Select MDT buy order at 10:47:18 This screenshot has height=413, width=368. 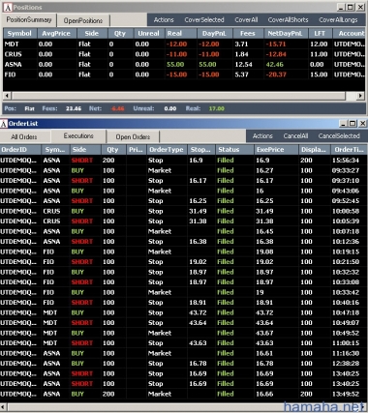(x=184, y=312)
